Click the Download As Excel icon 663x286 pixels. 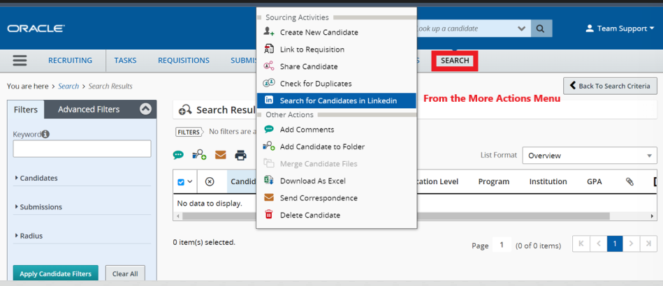[x=269, y=181]
